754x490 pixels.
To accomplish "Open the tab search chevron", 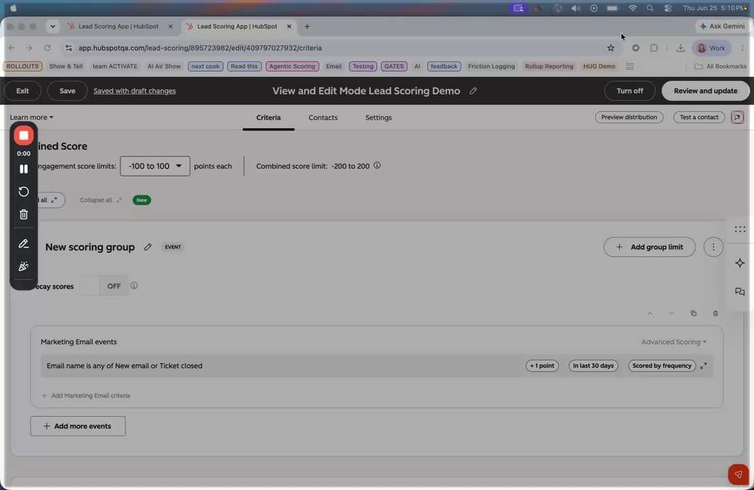I will (x=52, y=27).
